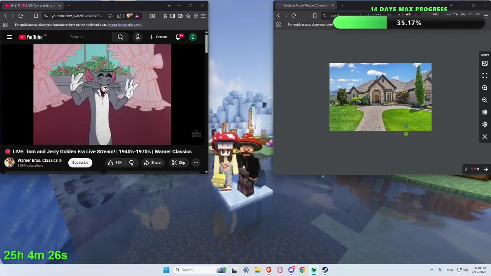Share the Tom and Jerry live stream
This screenshot has height=276, width=491.
(x=152, y=163)
